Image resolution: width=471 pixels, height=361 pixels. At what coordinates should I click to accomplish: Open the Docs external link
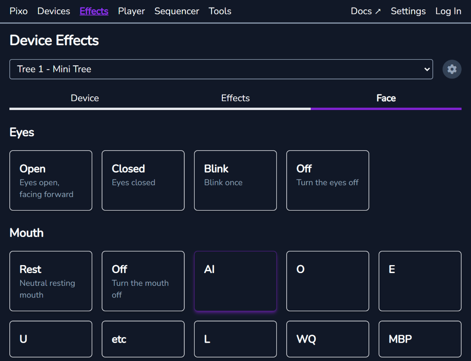click(365, 11)
